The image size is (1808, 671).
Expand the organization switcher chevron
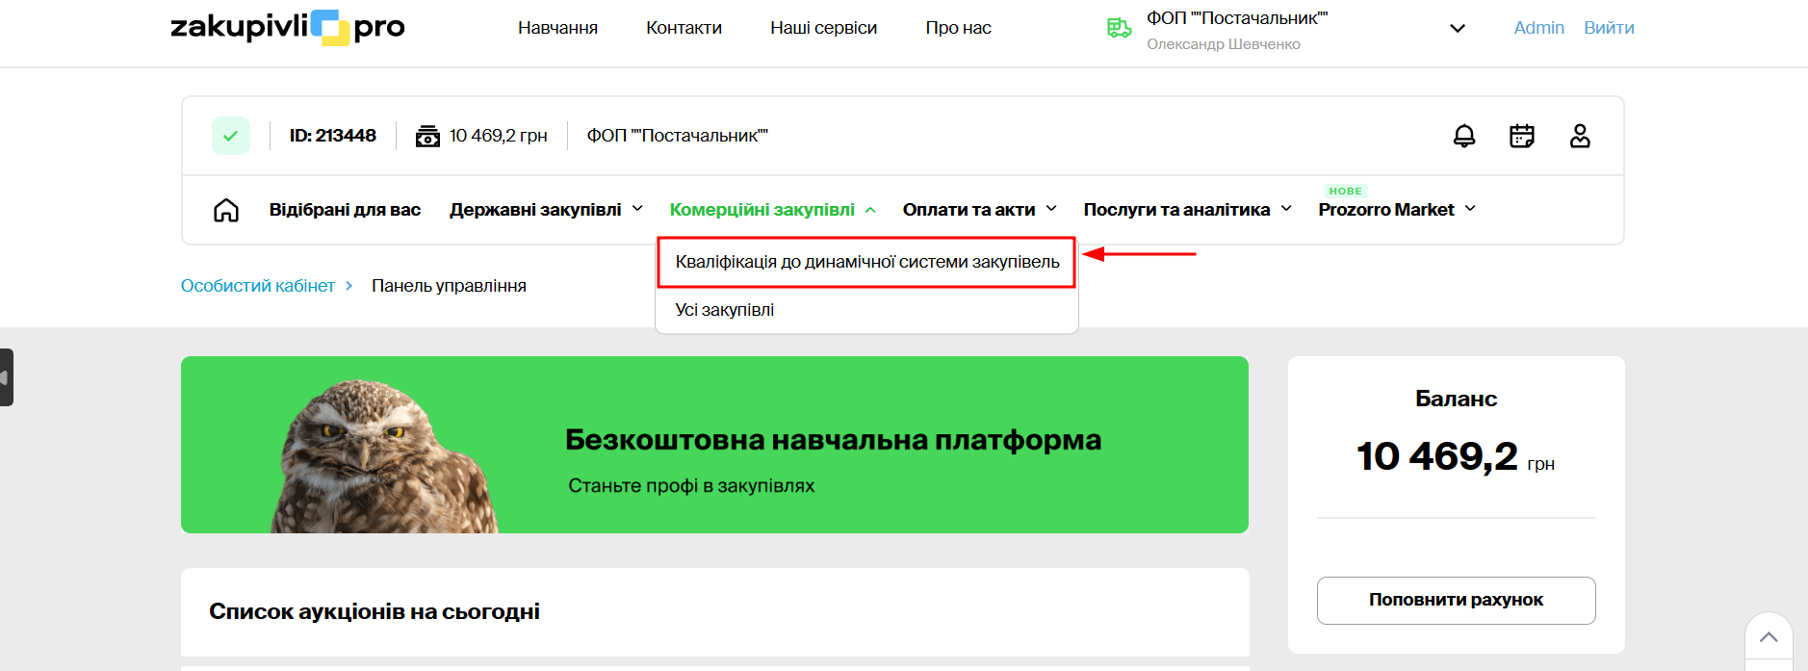coord(1457,28)
